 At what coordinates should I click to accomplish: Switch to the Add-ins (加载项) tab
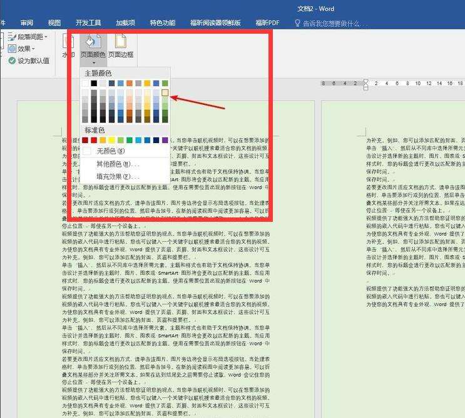pyautogui.click(x=125, y=22)
